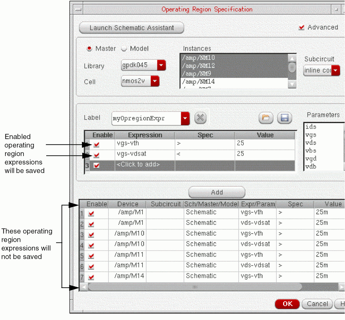Expand the Subcircuit inline dropdown
Viewport: 345px width, 320px height.
(335, 70)
